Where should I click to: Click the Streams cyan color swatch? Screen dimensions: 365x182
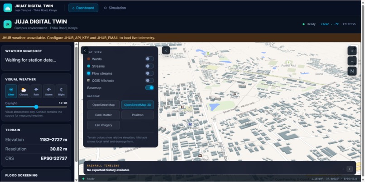[x=89, y=66]
